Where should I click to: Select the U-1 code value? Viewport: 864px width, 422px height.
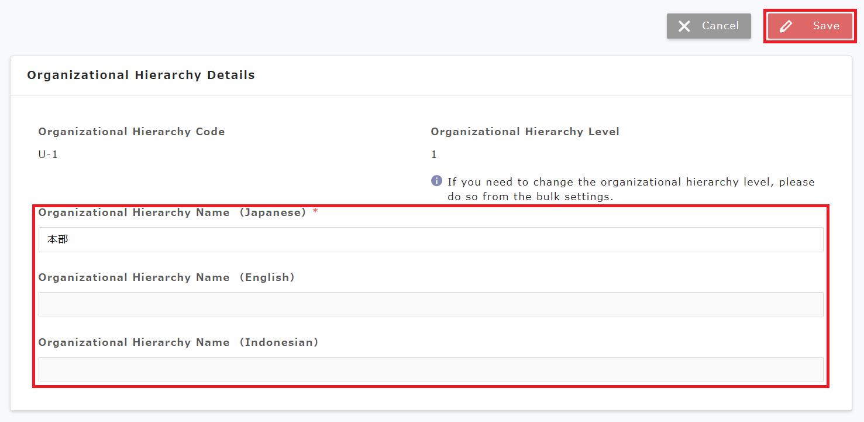(x=48, y=155)
